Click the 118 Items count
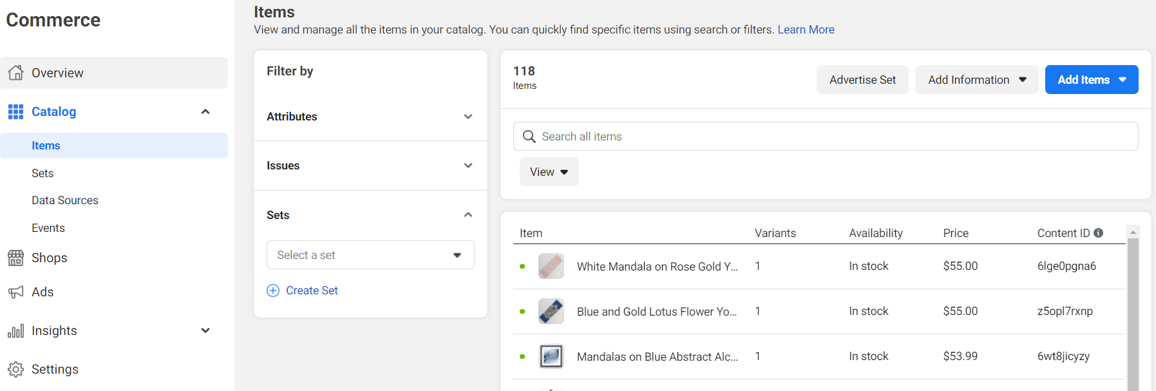Screen dimensions: 1156x391 tap(525, 77)
